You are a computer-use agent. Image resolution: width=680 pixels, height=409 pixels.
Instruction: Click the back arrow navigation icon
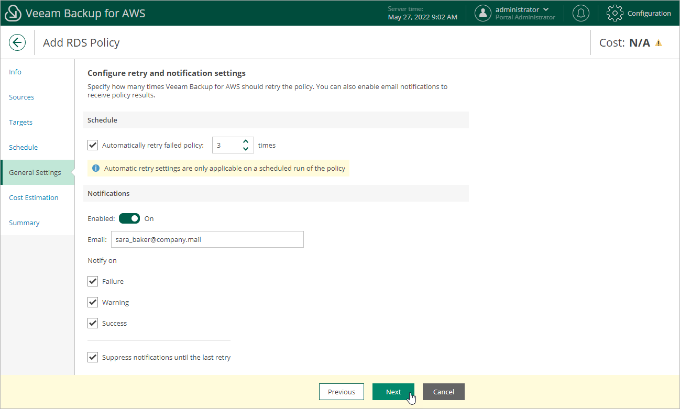17,42
